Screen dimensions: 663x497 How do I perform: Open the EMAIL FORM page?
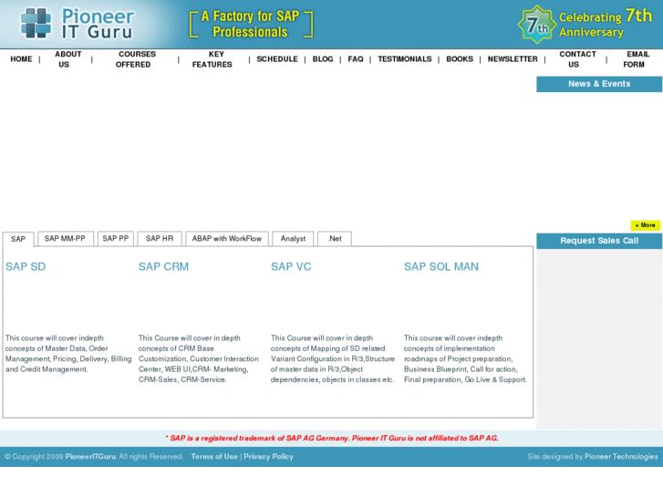pyautogui.click(x=636, y=59)
